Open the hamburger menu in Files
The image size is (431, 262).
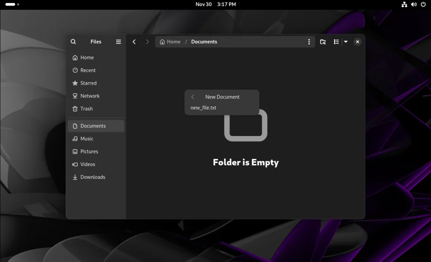click(x=118, y=41)
